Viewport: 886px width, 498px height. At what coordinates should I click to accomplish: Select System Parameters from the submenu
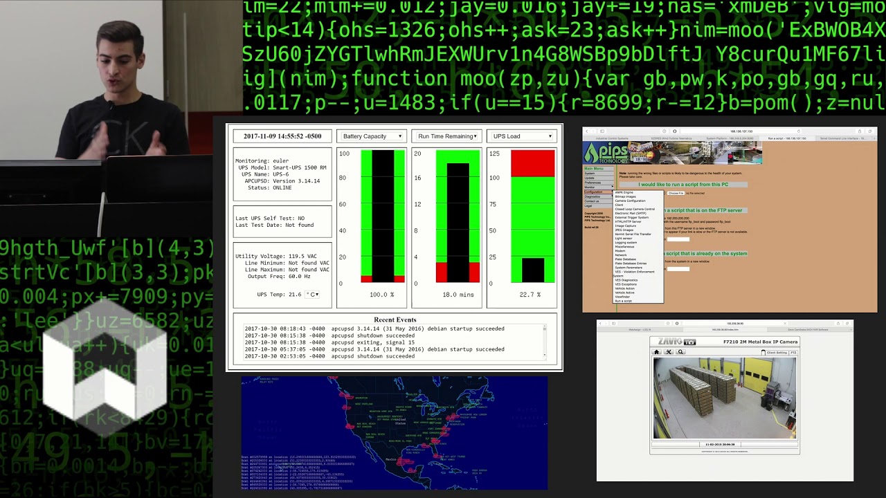coord(629,268)
